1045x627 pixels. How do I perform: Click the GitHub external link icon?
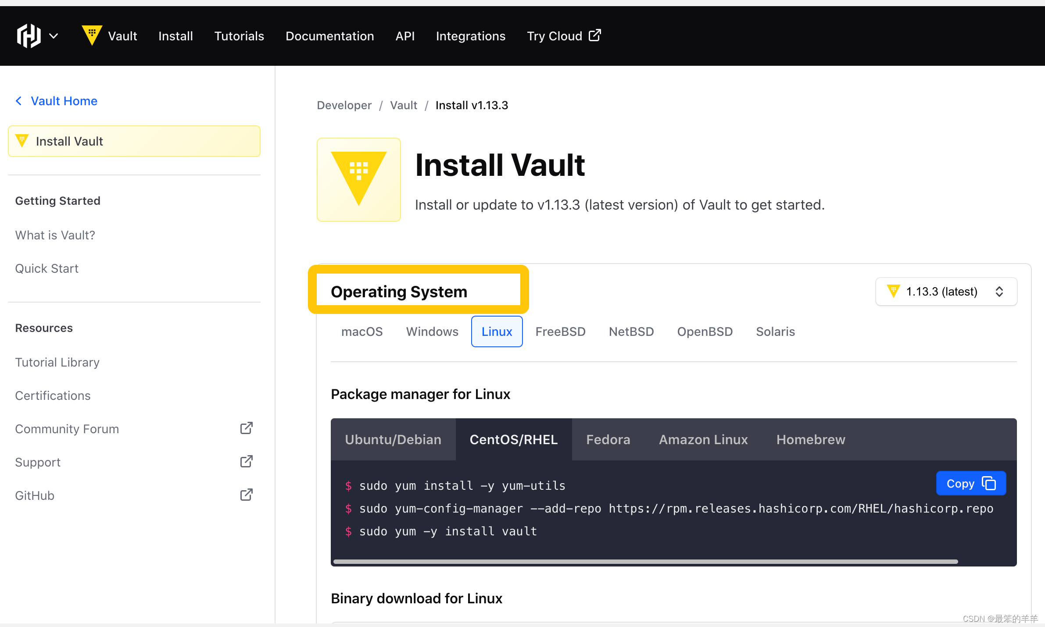click(x=246, y=495)
